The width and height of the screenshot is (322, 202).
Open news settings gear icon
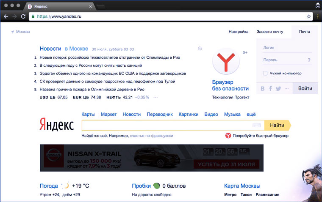[200, 49]
